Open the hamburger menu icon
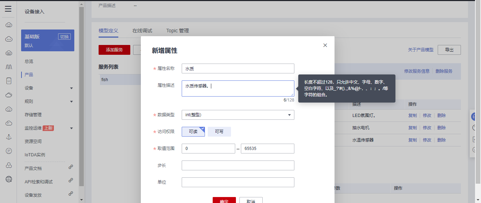Viewport: 481px width, 203px height. 8,9
